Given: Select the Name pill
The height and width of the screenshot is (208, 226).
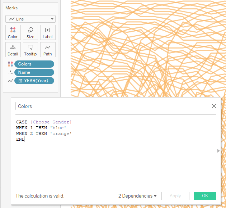Looking at the screenshot, I should tap(34, 72).
